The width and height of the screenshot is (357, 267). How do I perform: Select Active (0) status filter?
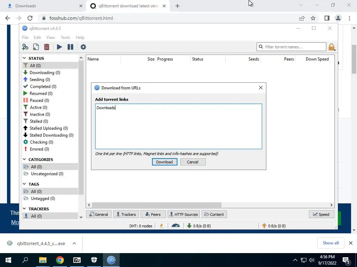tap(38, 107)
